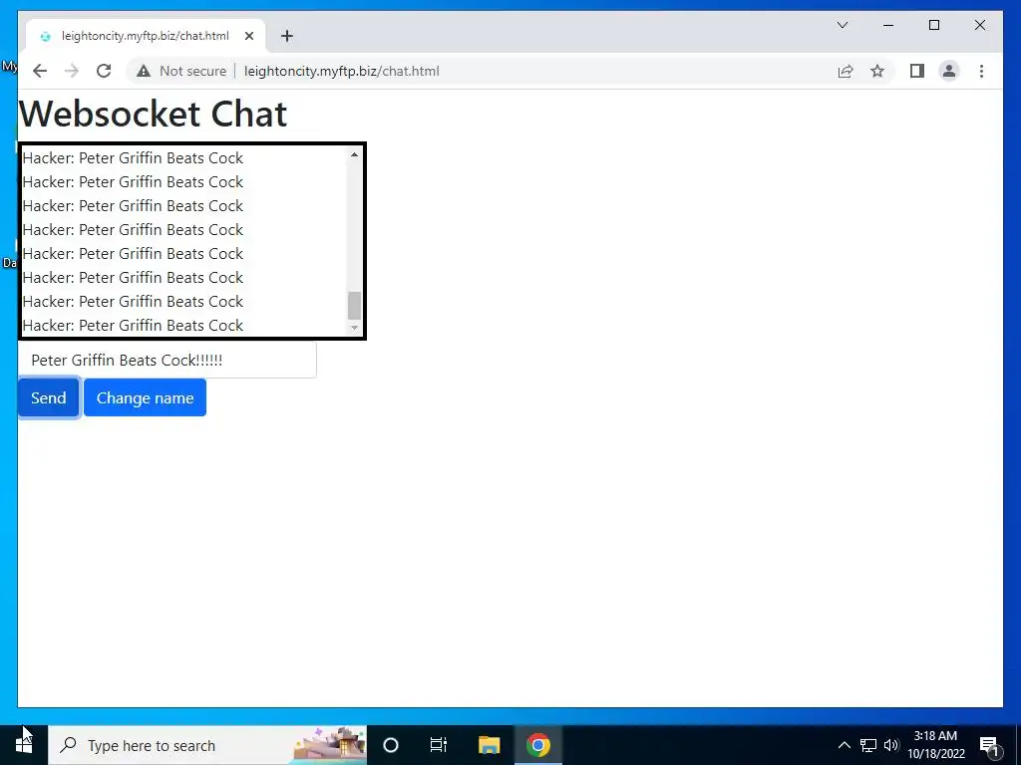The image size is (1021, 765).
Task: Open the network status tray icon
Action: click(x=868, y=745)
